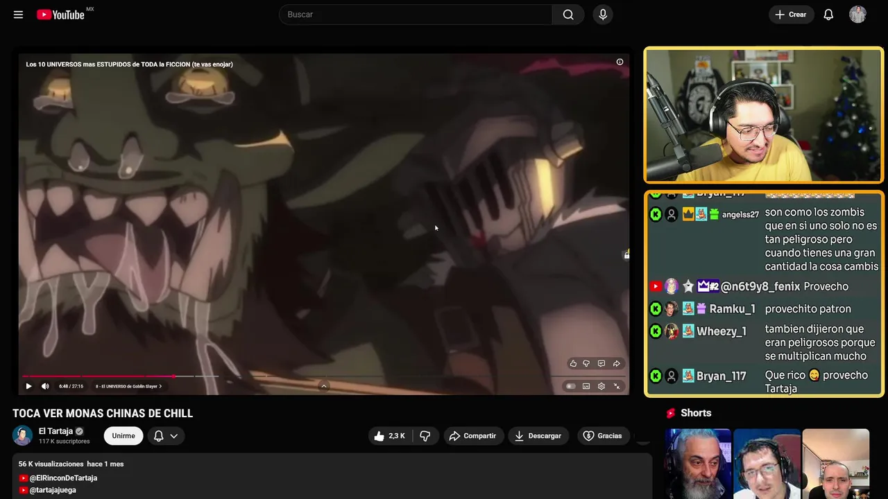This screenshot has width=888, height=499.
Task: Play the video with play button
Action: [28, 386]
